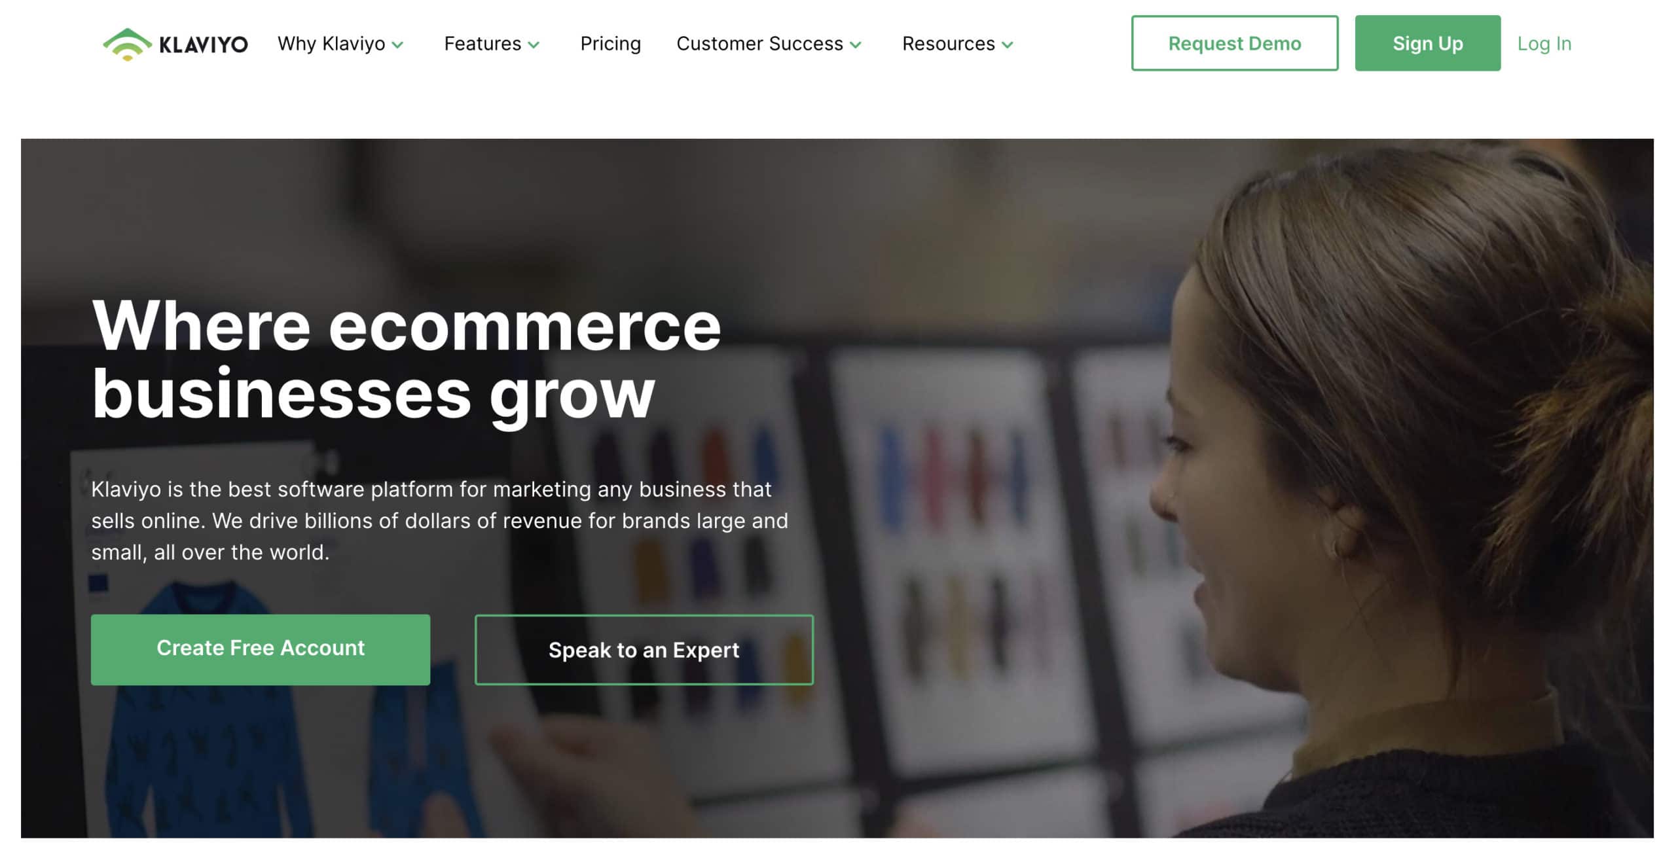
Task: Expand the Resources chevron arrow
Action: pos(1008,45)
